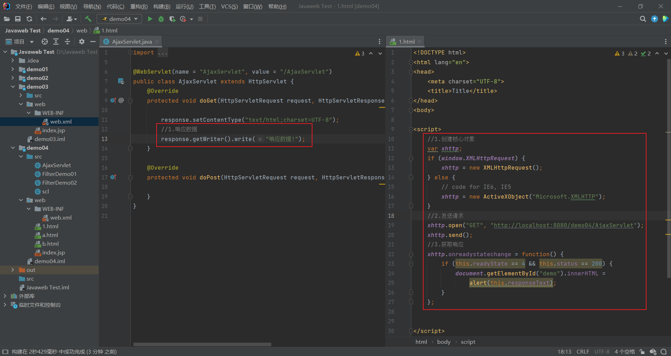Click web in the breadcrumb path
671x356 pixels.
click(x=82, y=30)
